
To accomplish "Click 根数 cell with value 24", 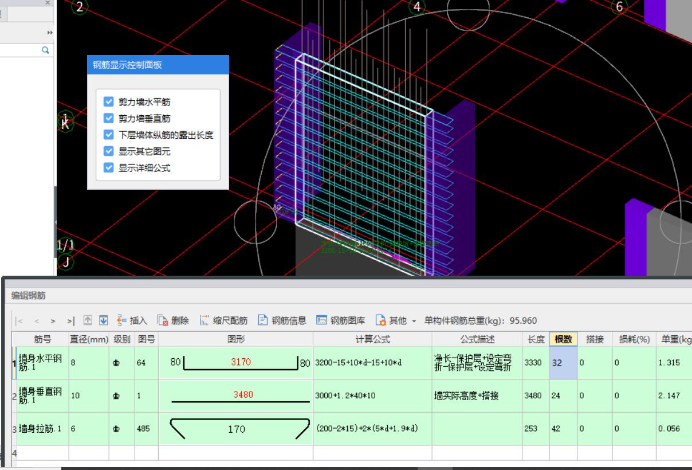I will pyautogui.click(x=564, y=395).
